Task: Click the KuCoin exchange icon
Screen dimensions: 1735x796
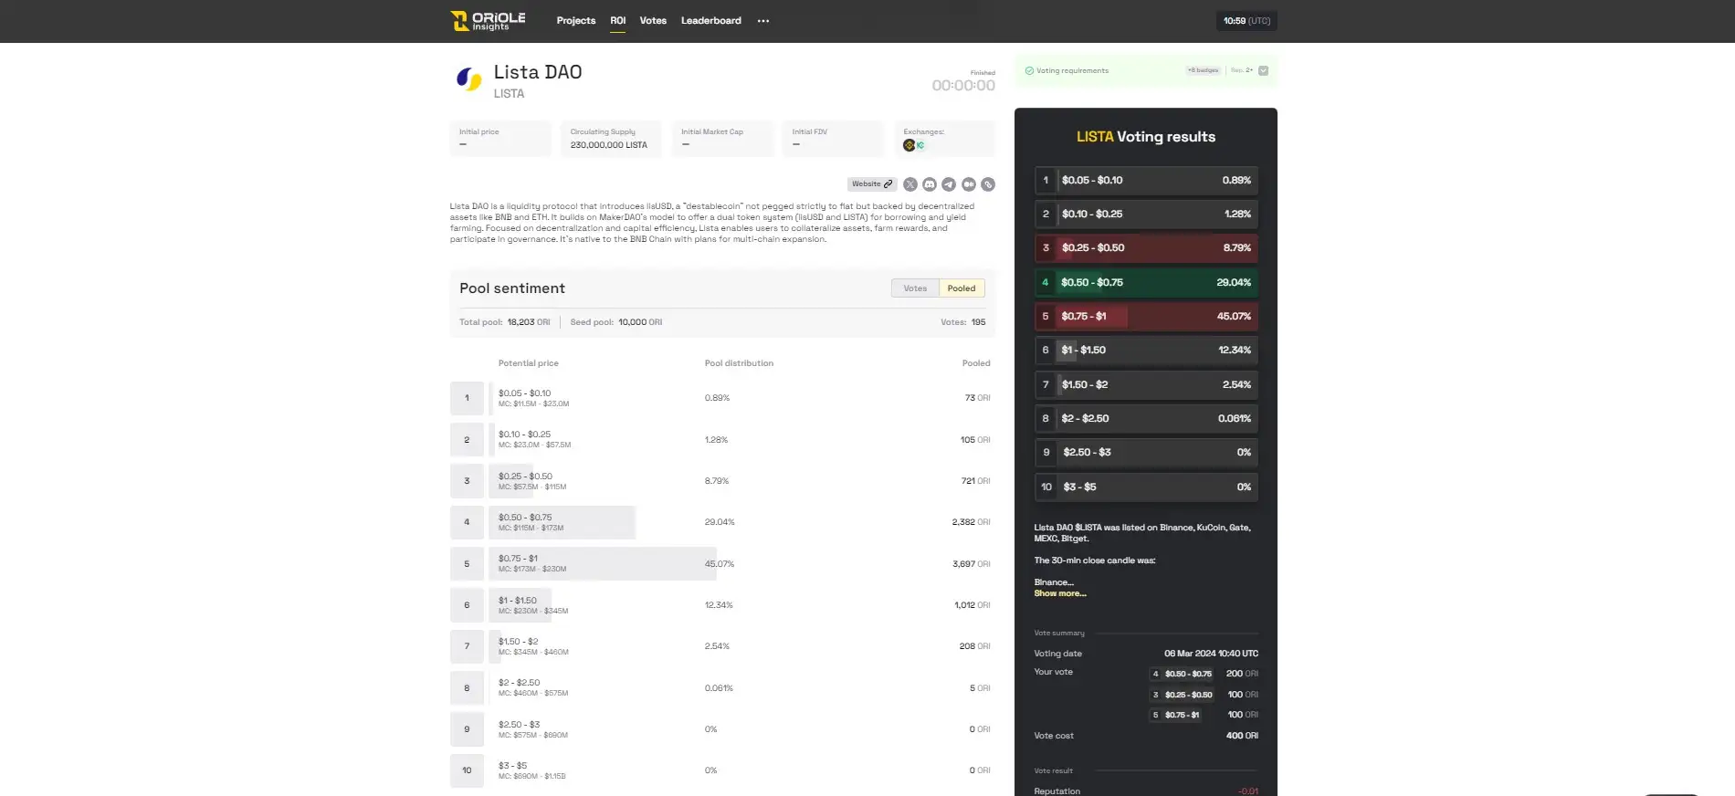Action: click(920, 145)
